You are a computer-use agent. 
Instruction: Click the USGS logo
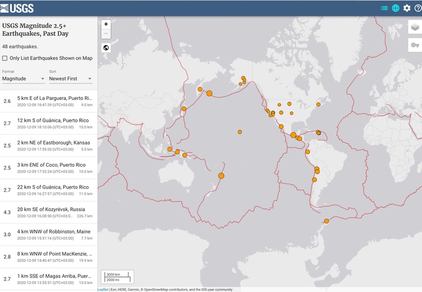18,8
